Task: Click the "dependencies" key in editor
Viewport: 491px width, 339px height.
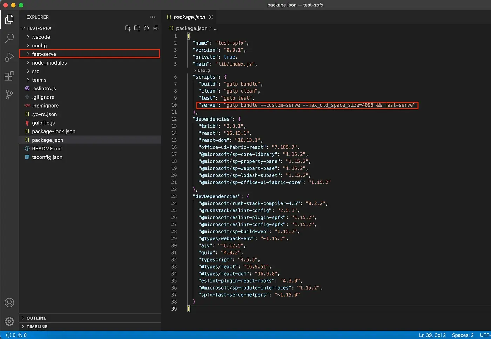Action: click(x=212, y=119)
